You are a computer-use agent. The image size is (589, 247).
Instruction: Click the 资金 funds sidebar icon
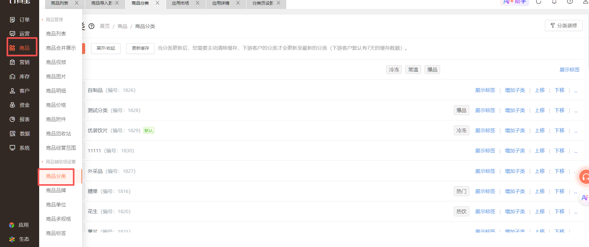tap(12, 105)
